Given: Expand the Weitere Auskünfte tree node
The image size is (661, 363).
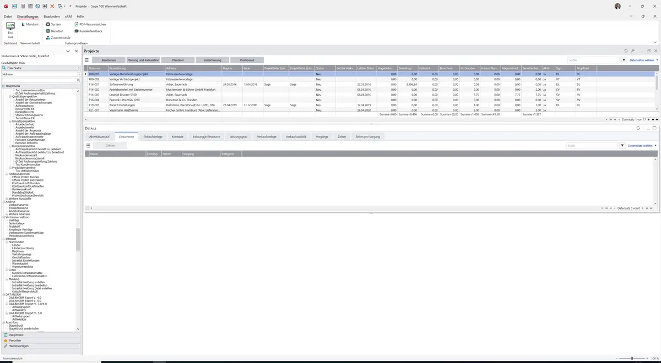Looking at the screenshot, I should (7, 199).
